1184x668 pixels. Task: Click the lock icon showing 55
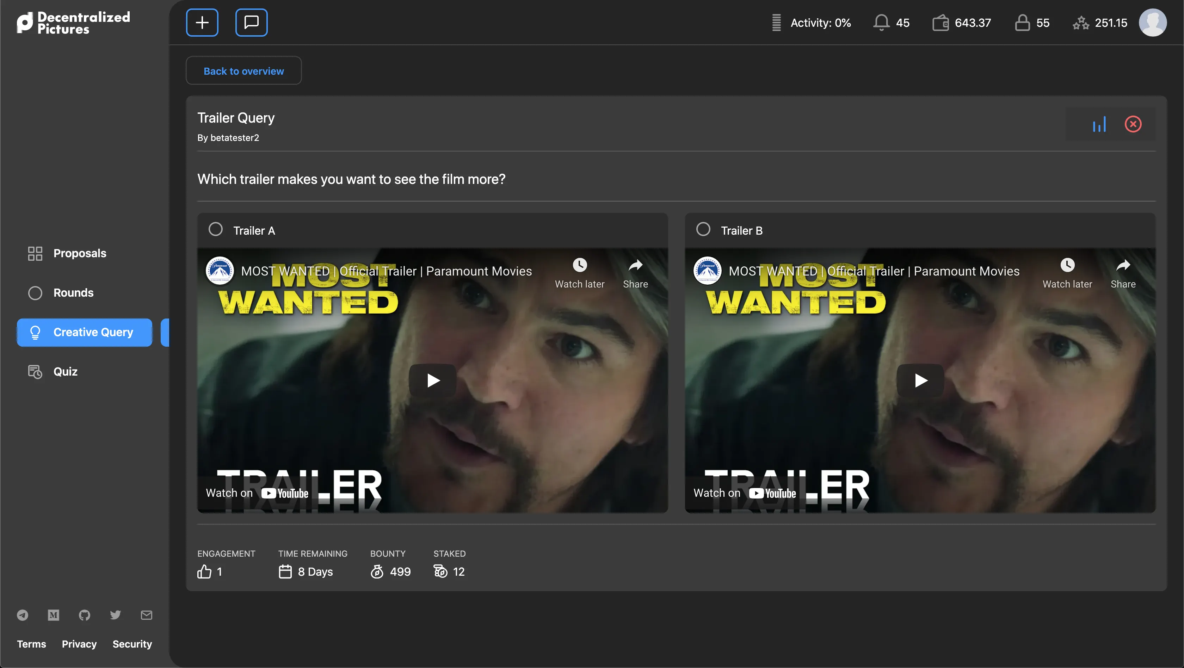click(x=1022, y=22)
